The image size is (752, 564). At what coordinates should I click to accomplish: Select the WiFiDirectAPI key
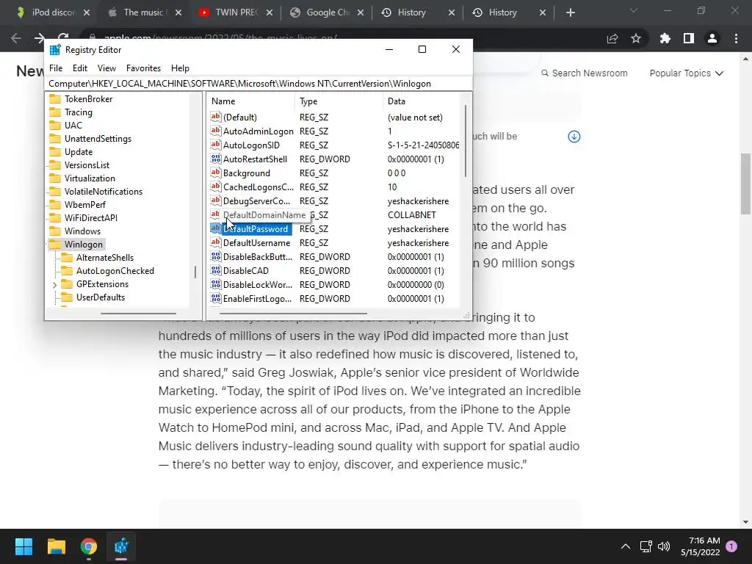click(90, 217)
